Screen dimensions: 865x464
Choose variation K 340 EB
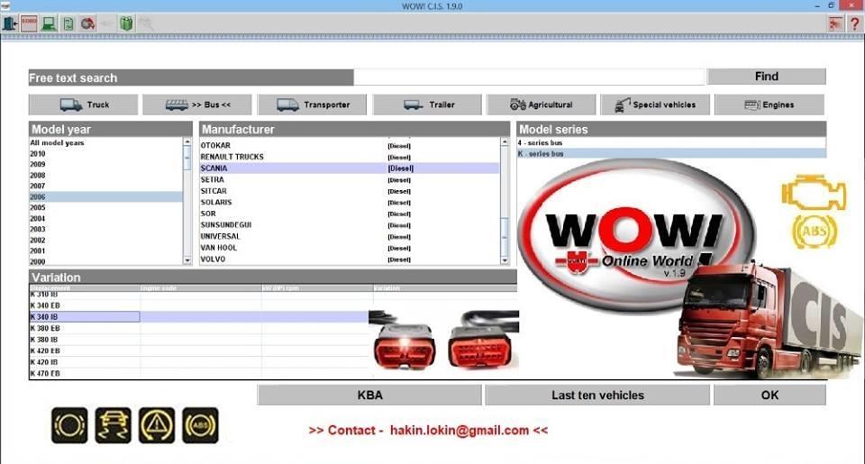click(198, 305)
